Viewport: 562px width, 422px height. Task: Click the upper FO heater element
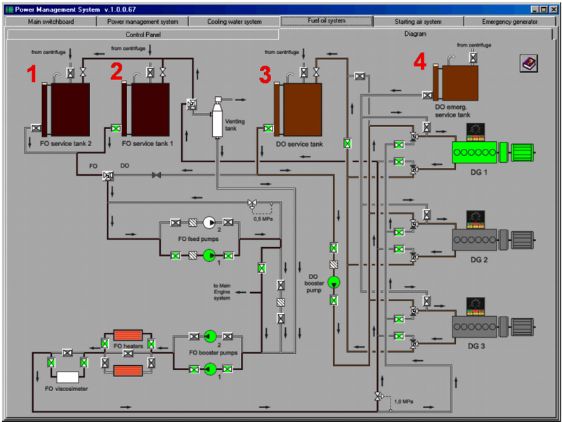128,335
